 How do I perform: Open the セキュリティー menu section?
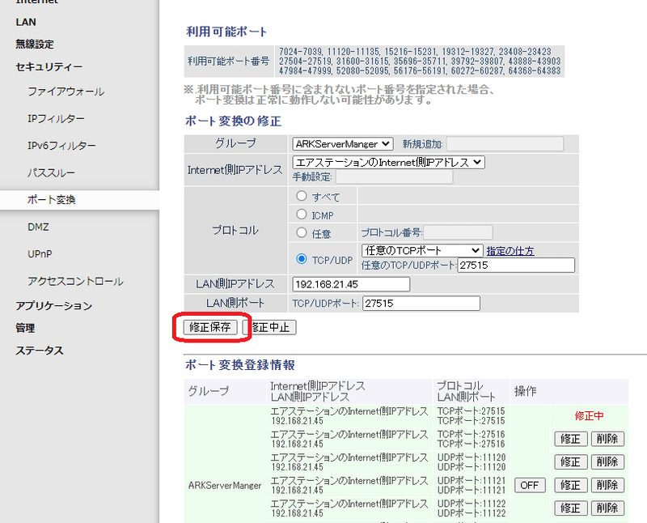[49, 66]
